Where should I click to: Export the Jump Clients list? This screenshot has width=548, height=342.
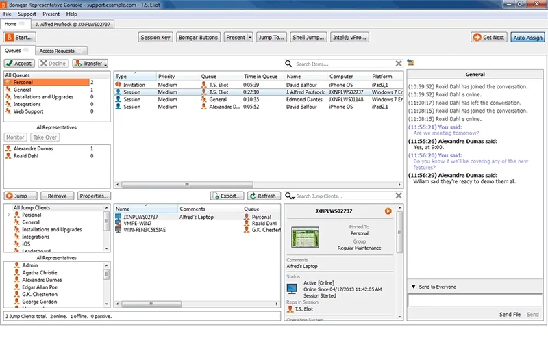click(x=227, y=196)
